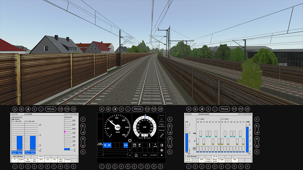Click the E key beside the Grundbild display
Image resolution: width=303 pixels, height=170 pixels.
pos(83,152)
